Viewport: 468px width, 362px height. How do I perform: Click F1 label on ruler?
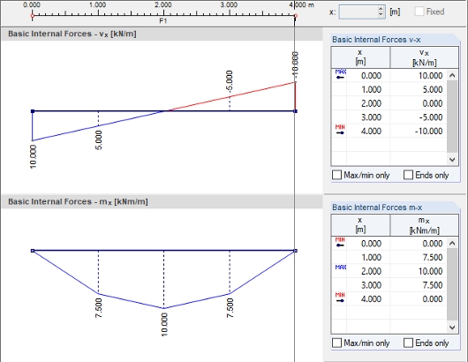click(x=163, y=21)
